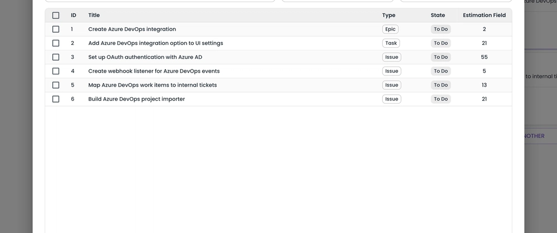Select checkbox for Map Azure DevOps work items
Image resolution: width=557 pixels, height=233 pixels.
[x=56, y=85]
